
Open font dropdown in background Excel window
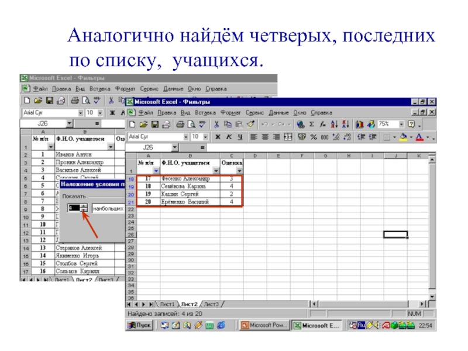coord(81,113)
